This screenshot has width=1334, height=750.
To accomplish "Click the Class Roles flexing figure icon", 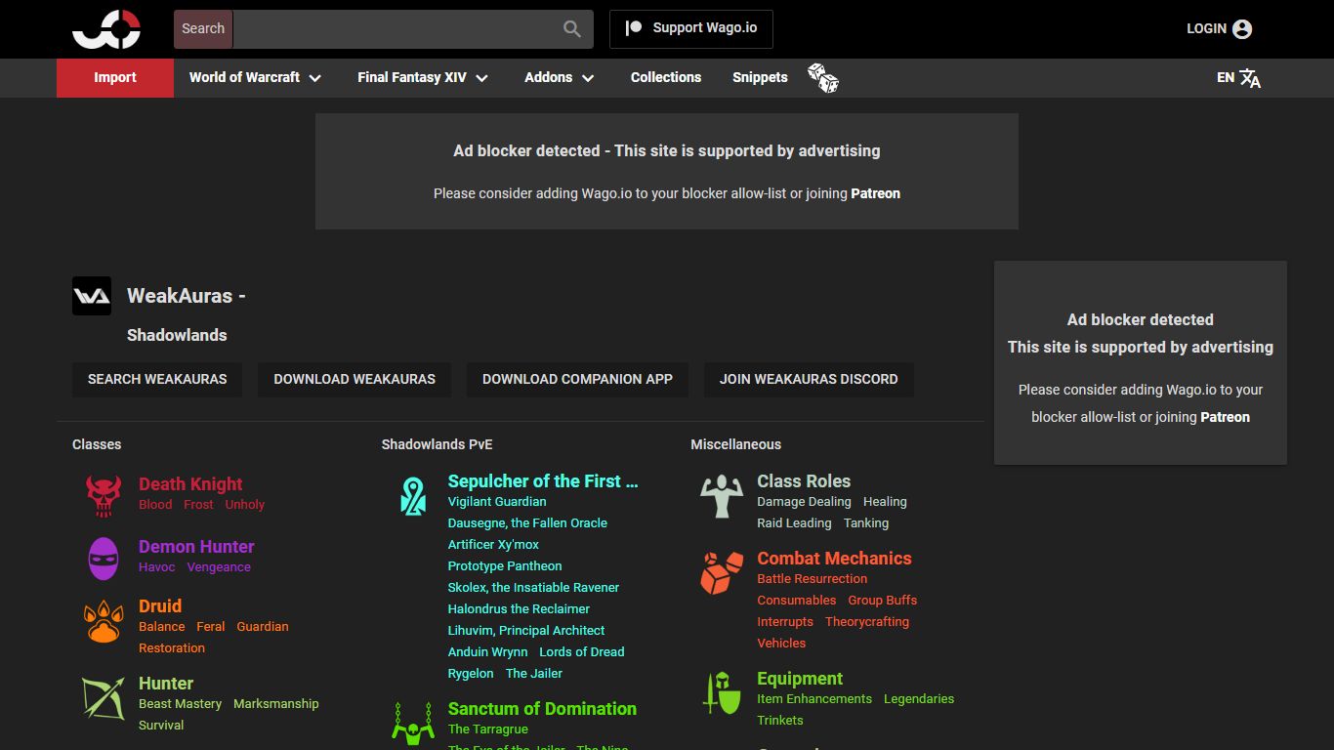I will tap(722, 496).
